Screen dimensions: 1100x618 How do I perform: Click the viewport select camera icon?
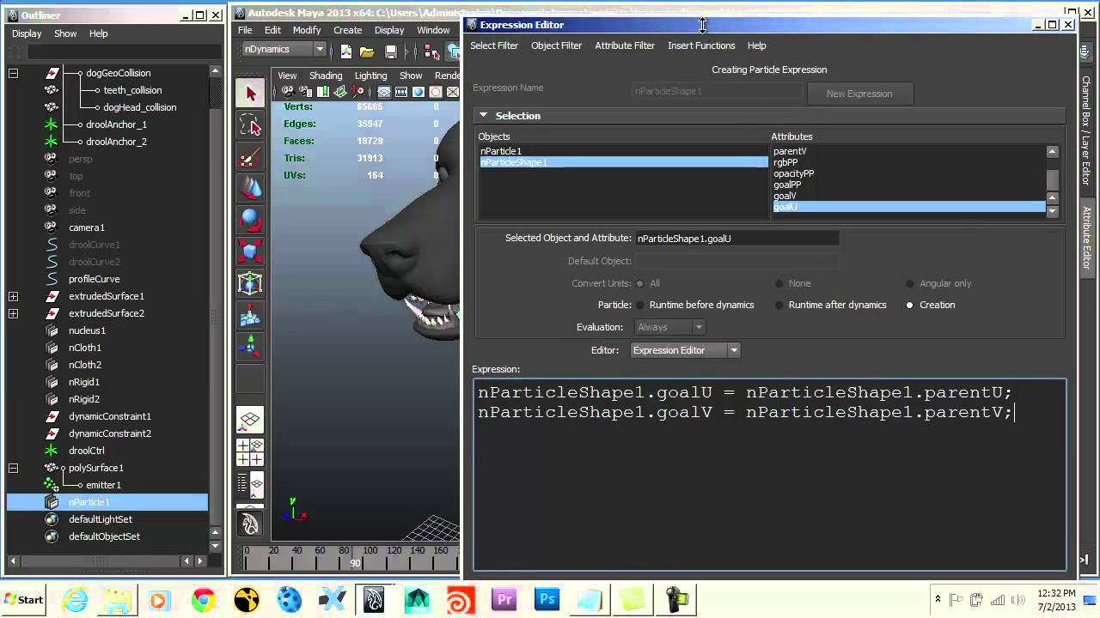287,92
